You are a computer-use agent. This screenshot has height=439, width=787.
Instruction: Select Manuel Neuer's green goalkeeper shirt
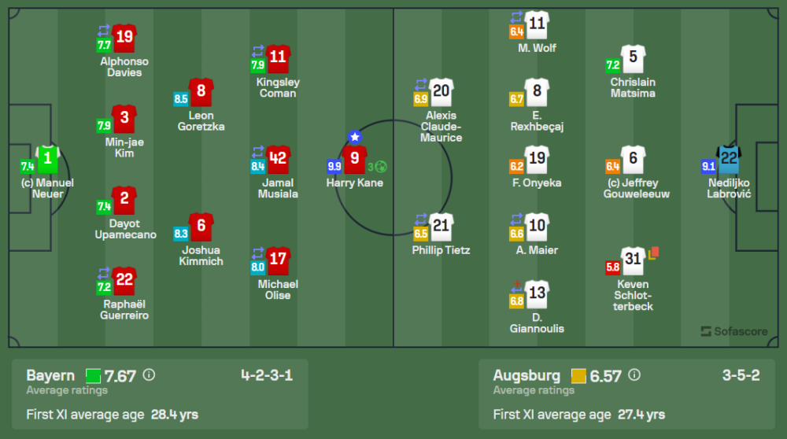(x=48, y=160)
